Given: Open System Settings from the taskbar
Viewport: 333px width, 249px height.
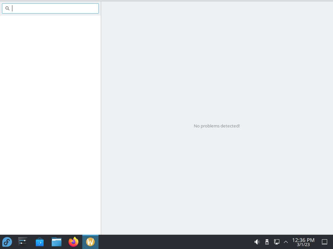Looking at the screenshot, I should (x=23, y=242).
